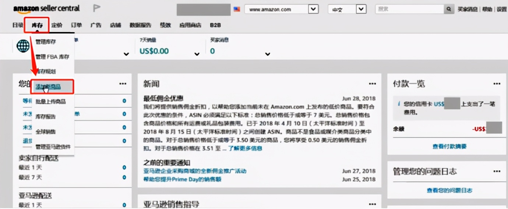Select 库存报告 from the dropdown menu

click(46, 116)
